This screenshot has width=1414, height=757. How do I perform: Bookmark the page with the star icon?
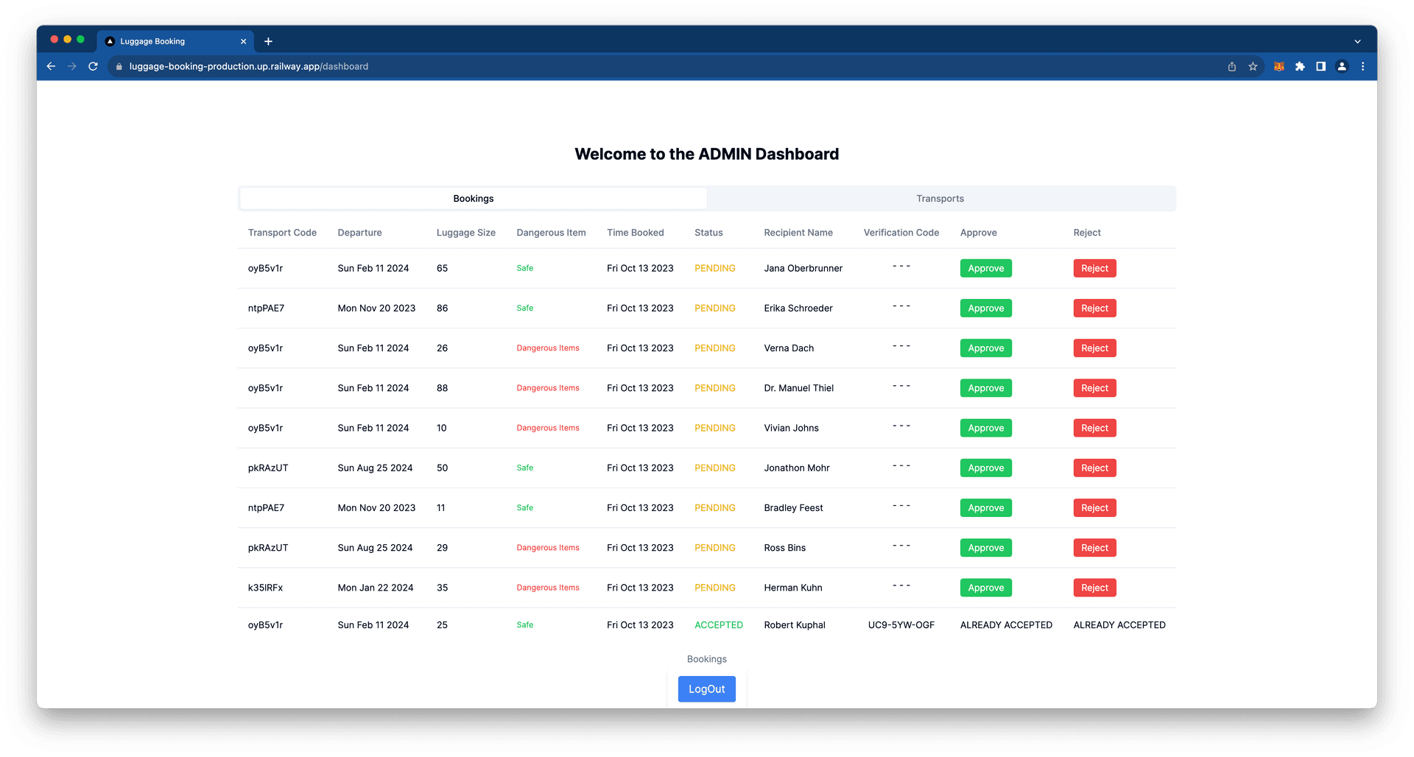tap(1253, 66)
